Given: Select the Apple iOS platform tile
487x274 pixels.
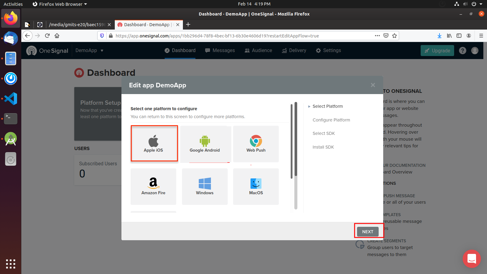Looking at the screenshot, I should [154, 143].
